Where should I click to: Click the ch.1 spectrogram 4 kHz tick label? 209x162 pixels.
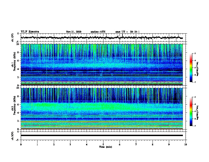click(x=18, y=69)
